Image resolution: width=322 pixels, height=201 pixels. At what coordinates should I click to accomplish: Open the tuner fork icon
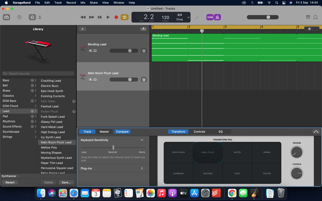pos(197,17)
